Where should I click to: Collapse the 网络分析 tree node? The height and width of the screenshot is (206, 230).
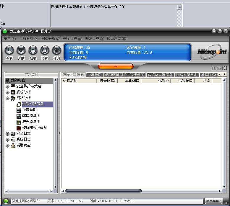tap(7, 98)
